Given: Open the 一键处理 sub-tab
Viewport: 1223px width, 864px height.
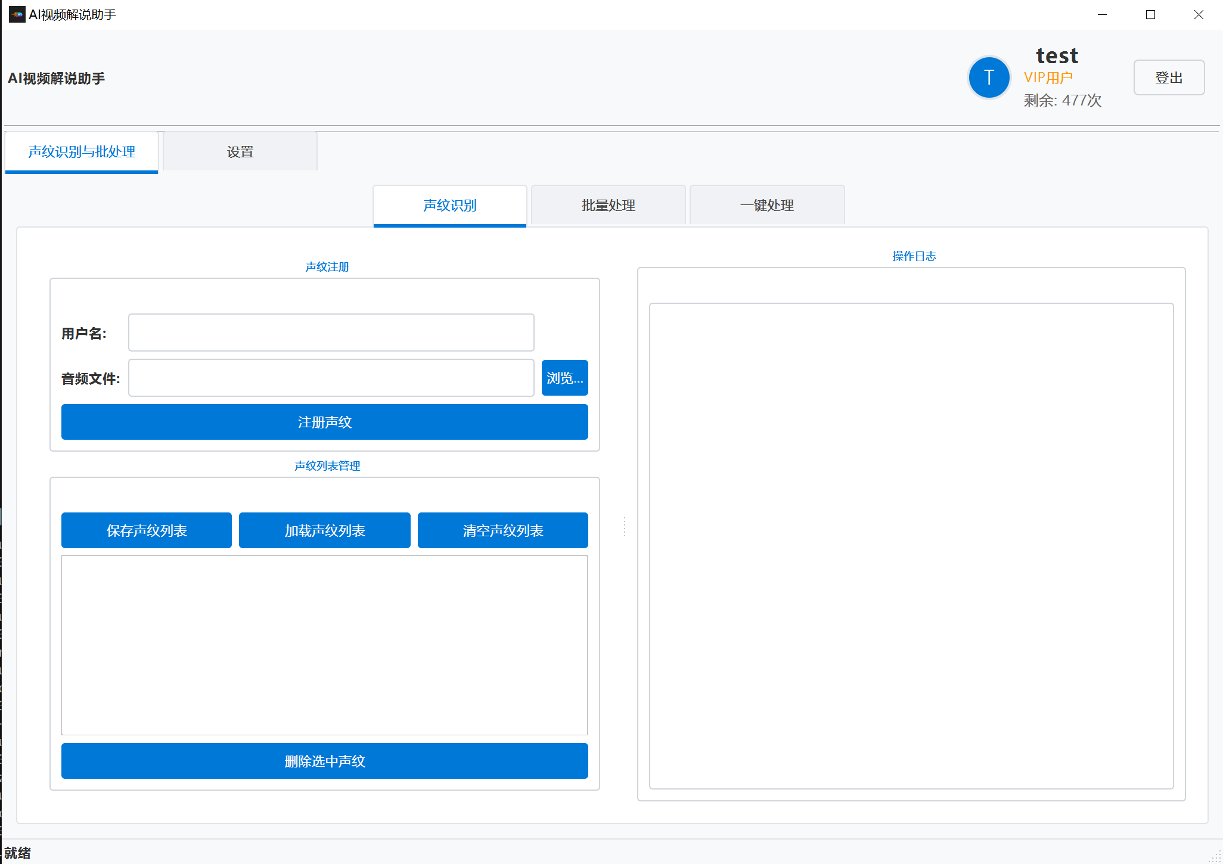Looking at the screenshot, I should [x=767, y=206].
